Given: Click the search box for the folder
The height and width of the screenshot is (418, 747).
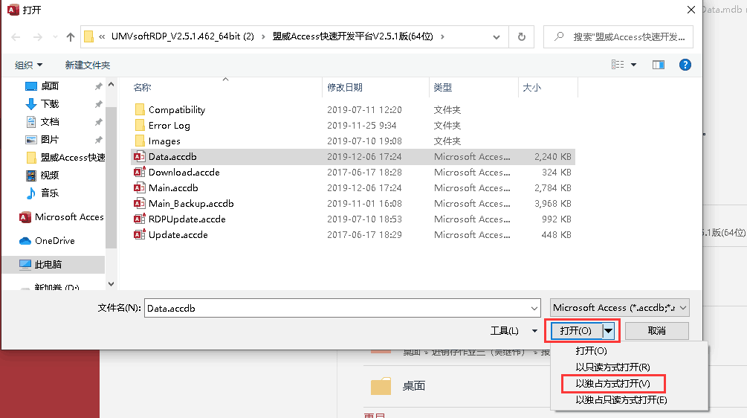Looking at the screenshot, I should [x=618, y=36].
